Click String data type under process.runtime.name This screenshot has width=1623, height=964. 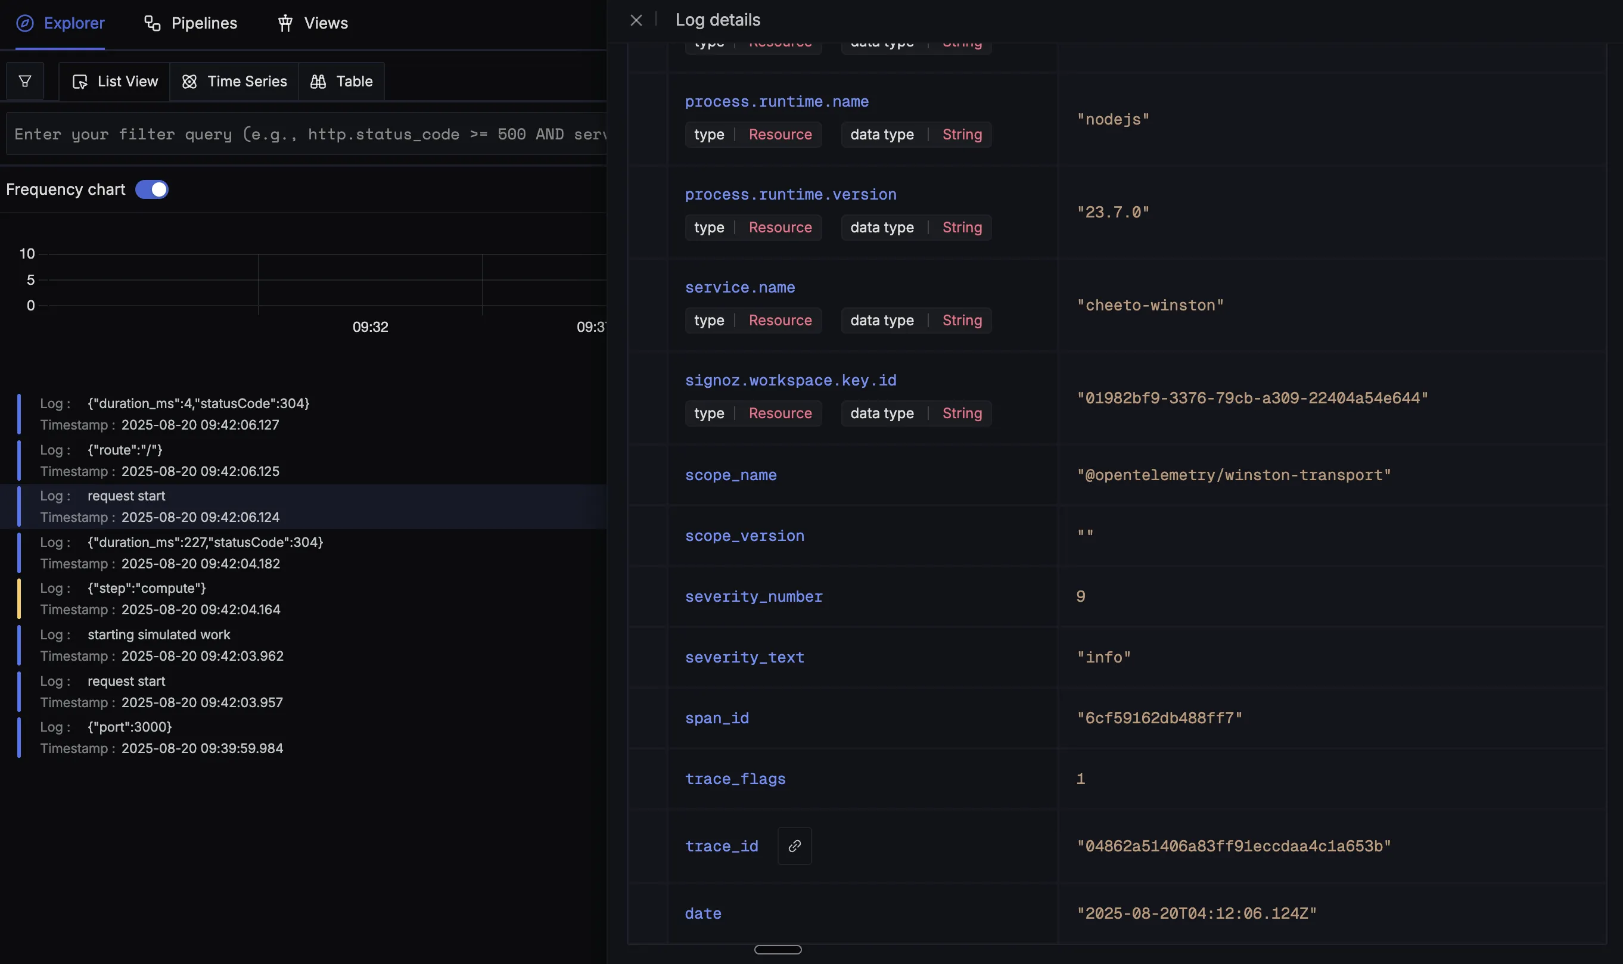pyautogui.click(x=962, y=135)
